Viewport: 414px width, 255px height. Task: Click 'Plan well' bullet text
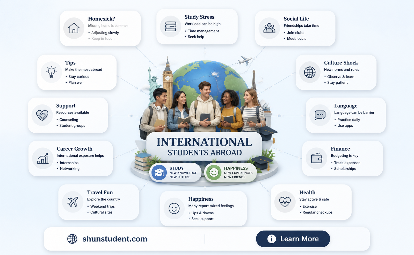[x=76, y=82]
